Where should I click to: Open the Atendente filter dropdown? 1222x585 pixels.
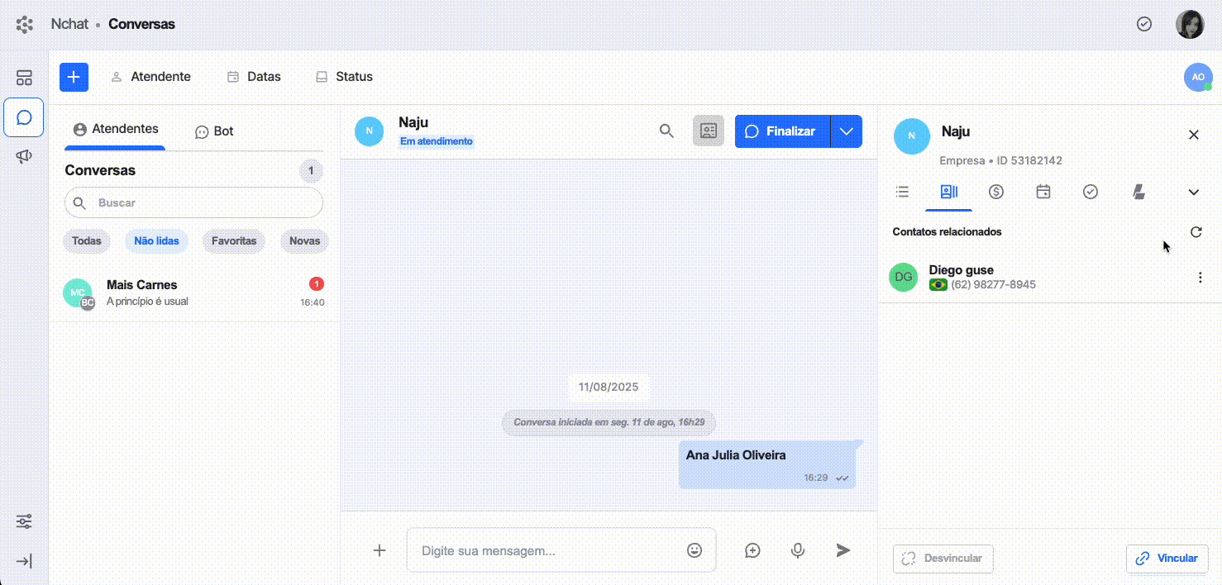150,77
